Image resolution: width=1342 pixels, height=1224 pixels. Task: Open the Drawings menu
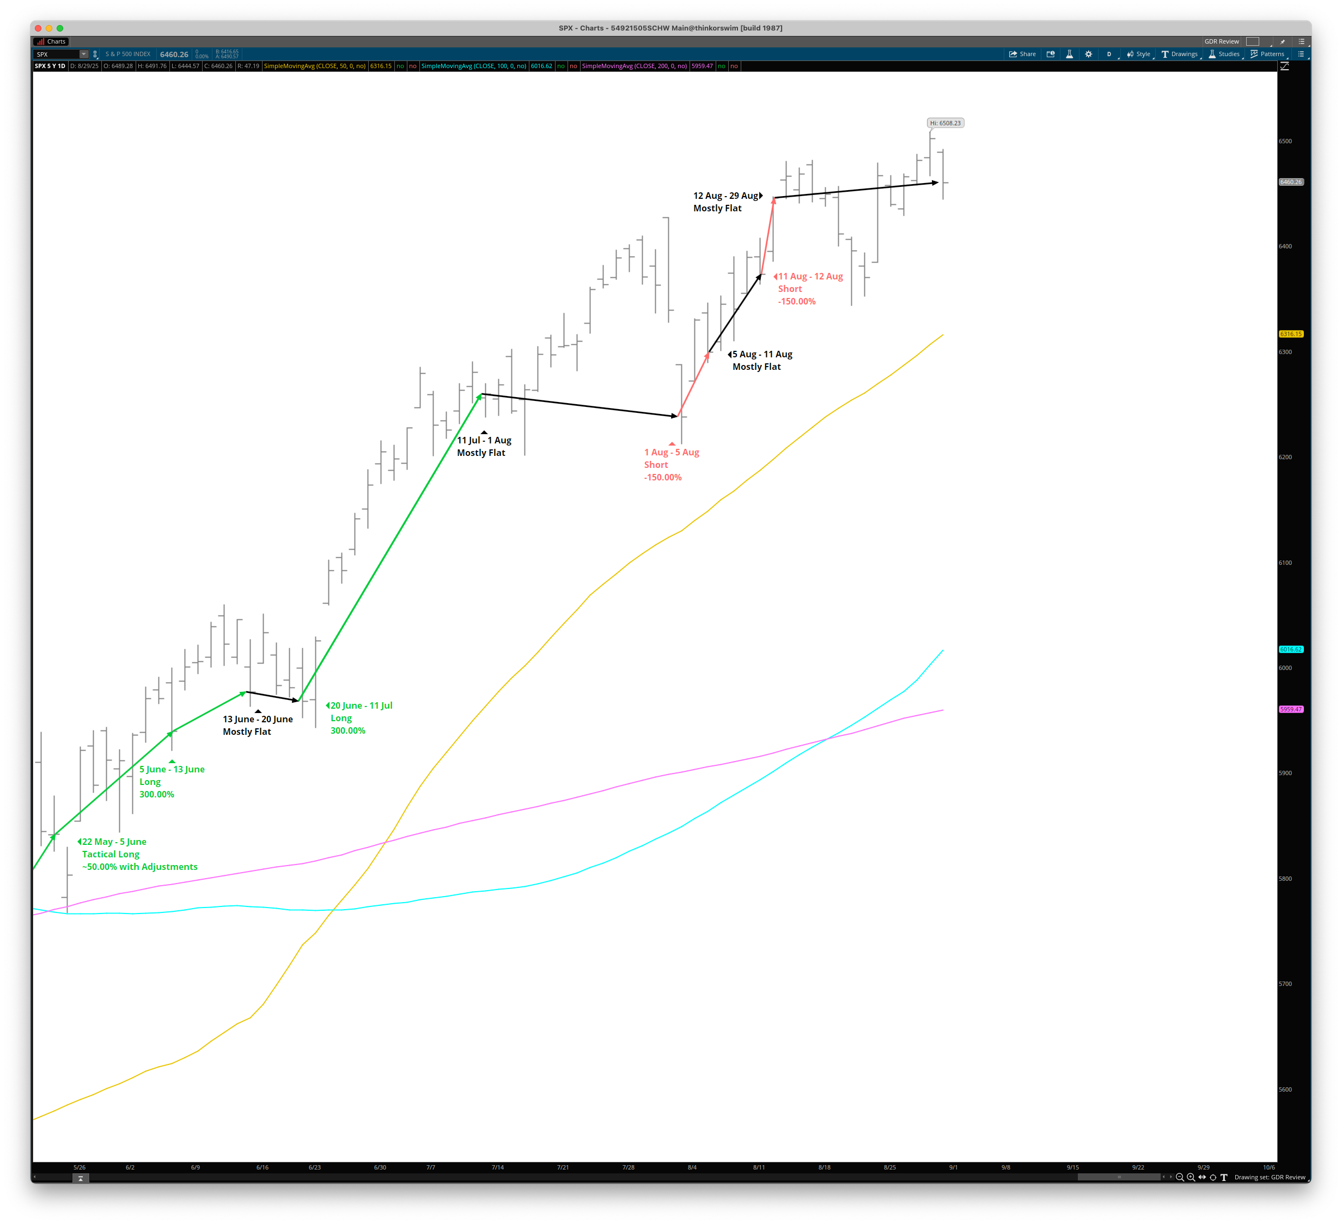(1180, 54)
